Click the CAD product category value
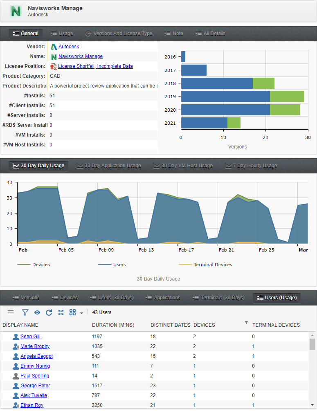The width and height of the screenshot is (317, 411). pos(55,76)
